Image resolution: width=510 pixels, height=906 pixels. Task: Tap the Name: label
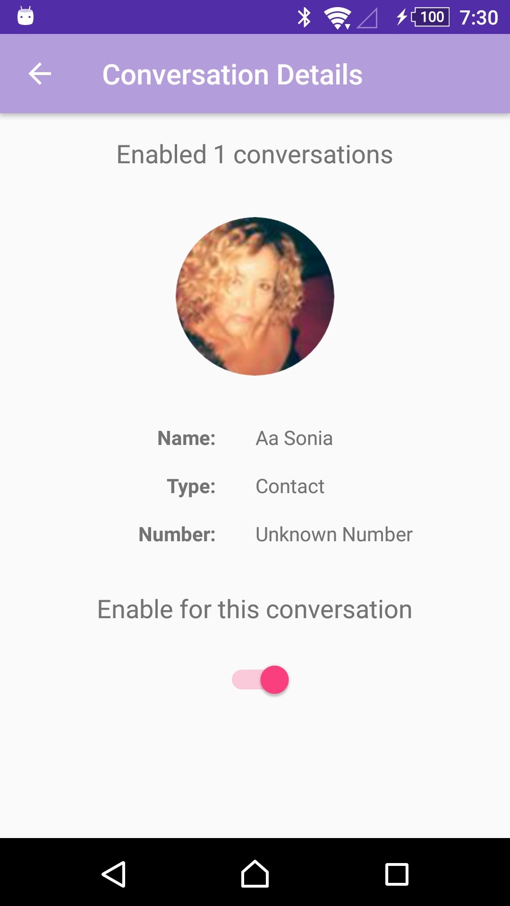tap(186, 438)
